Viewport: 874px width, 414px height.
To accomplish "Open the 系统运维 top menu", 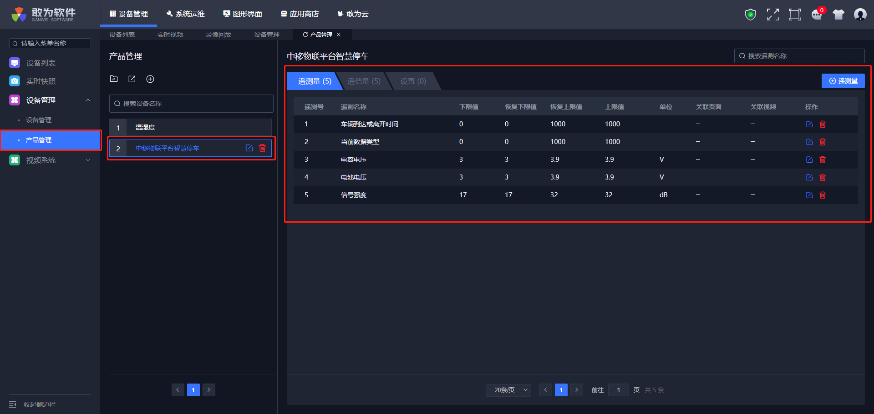I will 186,14.
